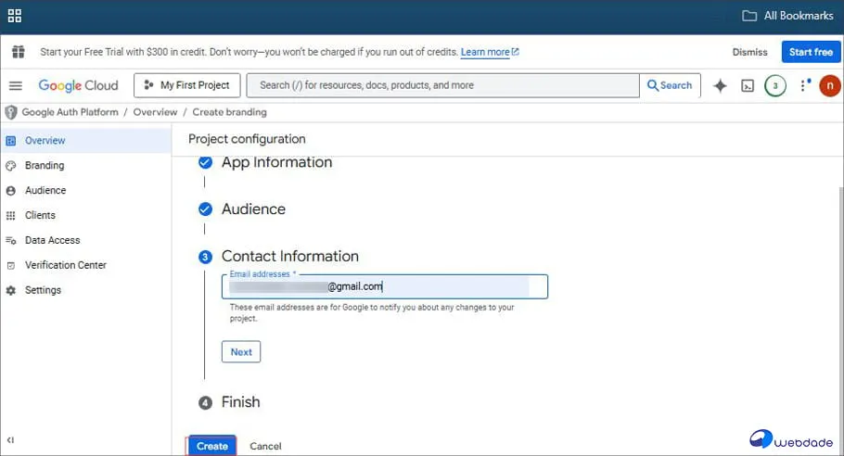Image resolution: width=844 pixels, height=456 pixels.
Task: Click the Gemini sparkle icon
Action: 720,85
